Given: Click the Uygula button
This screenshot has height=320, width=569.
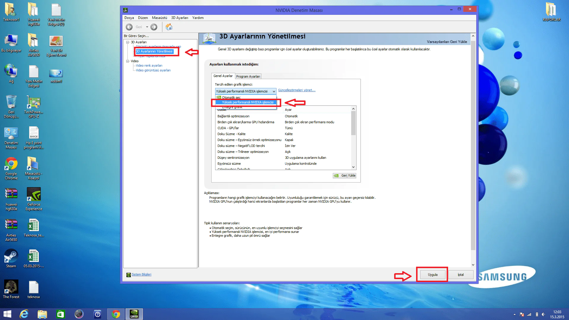Looking at the screenshot, I should [432, 275].
